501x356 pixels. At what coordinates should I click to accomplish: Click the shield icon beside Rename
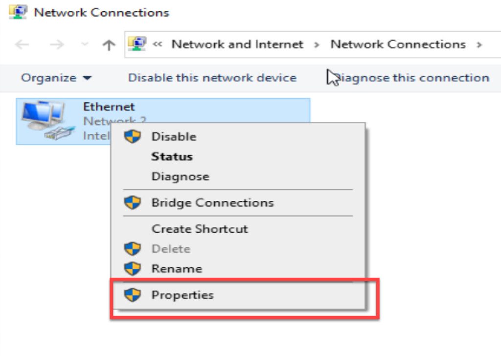click(132, 268)
